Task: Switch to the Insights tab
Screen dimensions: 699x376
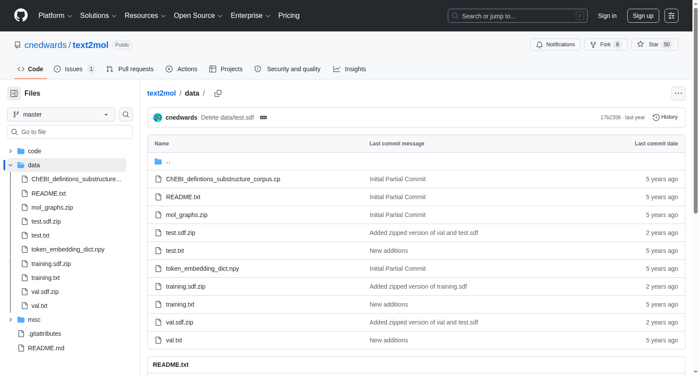Action: [x=349, y=69]
